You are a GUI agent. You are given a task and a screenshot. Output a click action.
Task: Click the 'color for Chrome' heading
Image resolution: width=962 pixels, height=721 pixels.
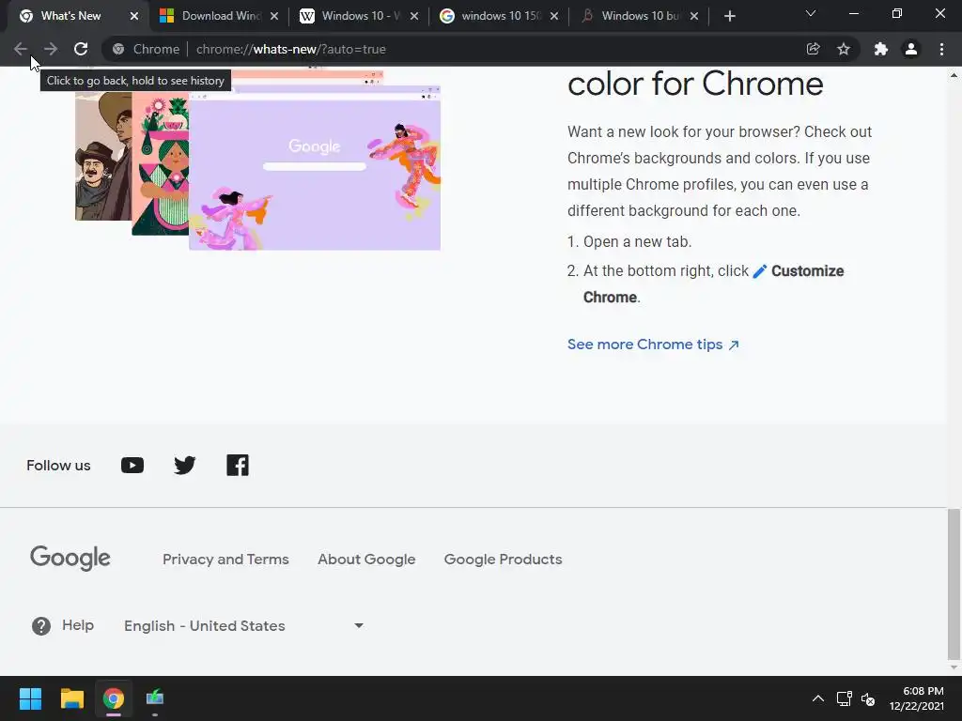point(695,84)
